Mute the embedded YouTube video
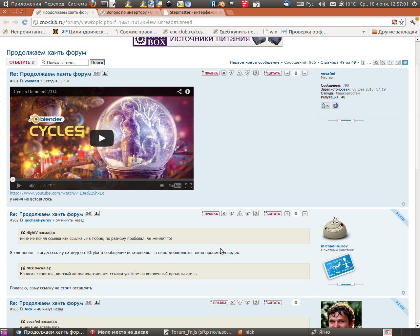420x336 pixels. point(32,185)
